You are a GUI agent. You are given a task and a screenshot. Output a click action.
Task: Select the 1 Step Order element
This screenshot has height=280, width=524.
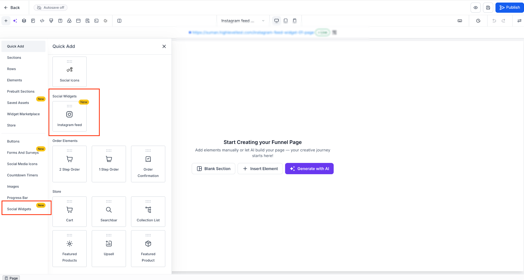[x=109, y=164]
